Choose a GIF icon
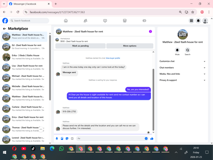213x160 pixels. tap(72, 138)
